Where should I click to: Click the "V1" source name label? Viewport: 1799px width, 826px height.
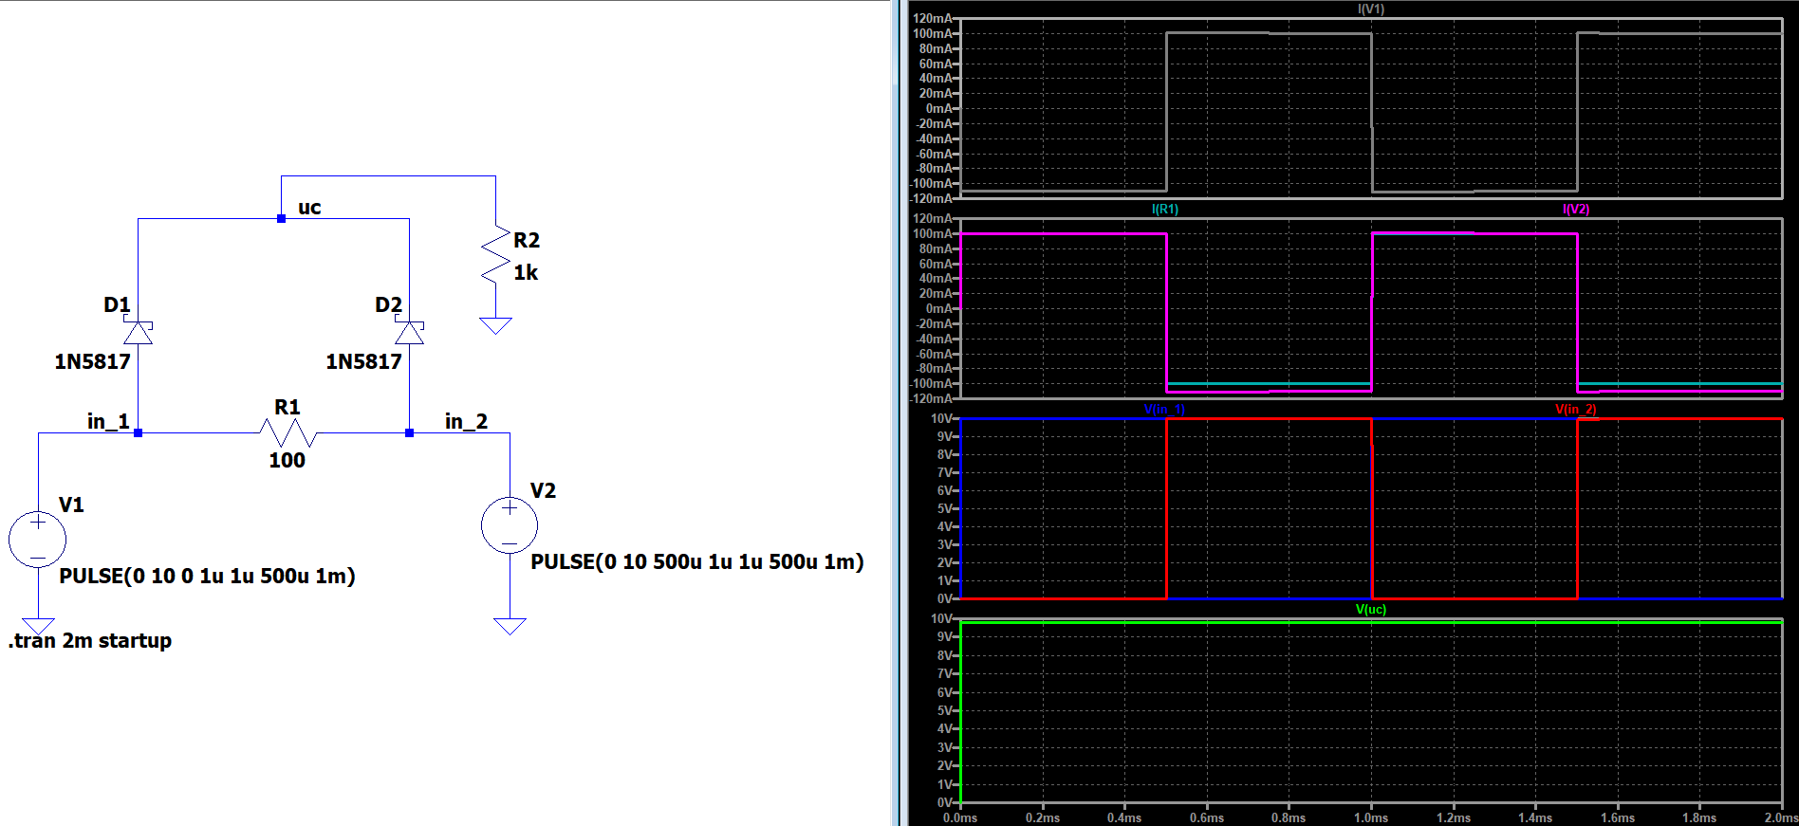coord(71,505)
